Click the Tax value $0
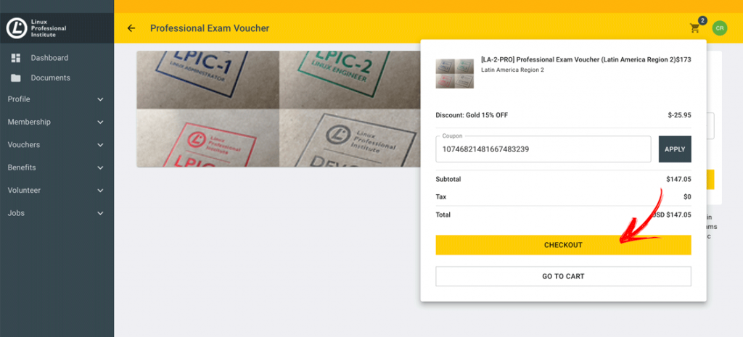 point(687,197)
